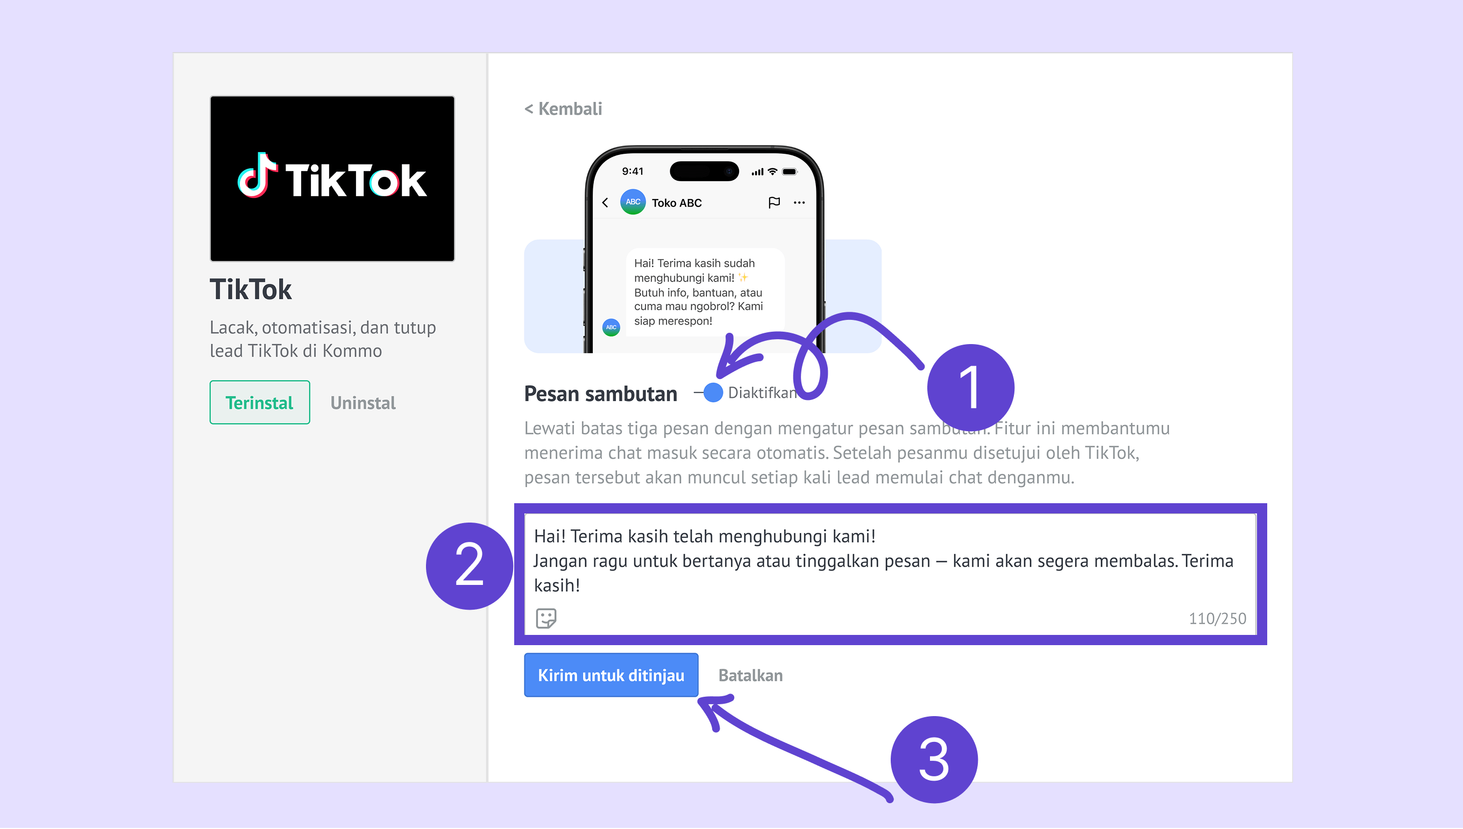Focus the welcome message text field
The width and height of the screenshot is (1463, 829).
[x=890, y=574]
